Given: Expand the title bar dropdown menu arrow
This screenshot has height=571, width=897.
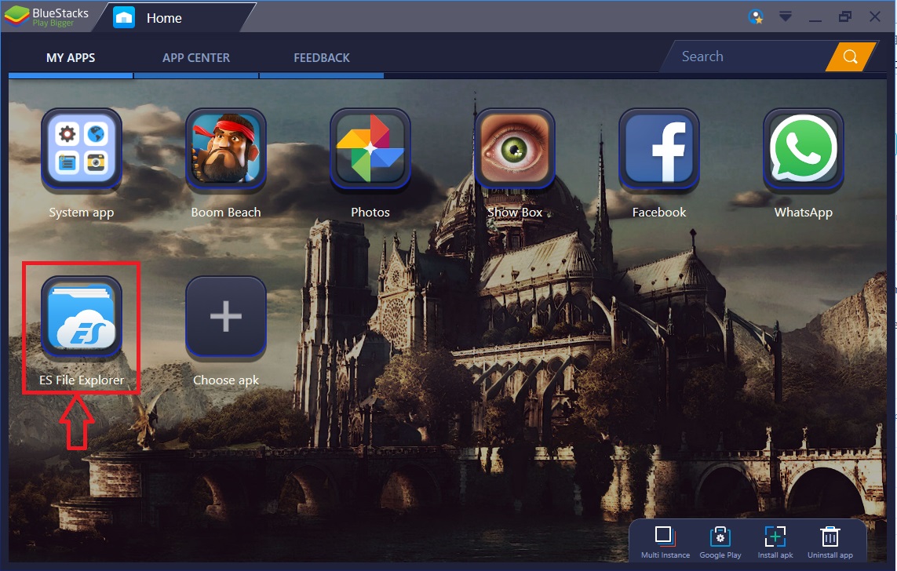Looking at the screenshot, I should (x=786, y=16).
